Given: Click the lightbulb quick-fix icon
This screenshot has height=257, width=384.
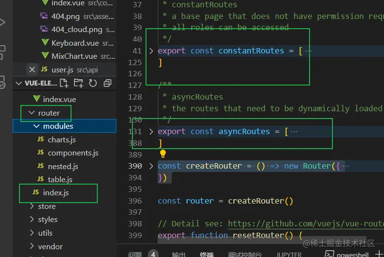Looking at the screenshot, I should [163, 154].
